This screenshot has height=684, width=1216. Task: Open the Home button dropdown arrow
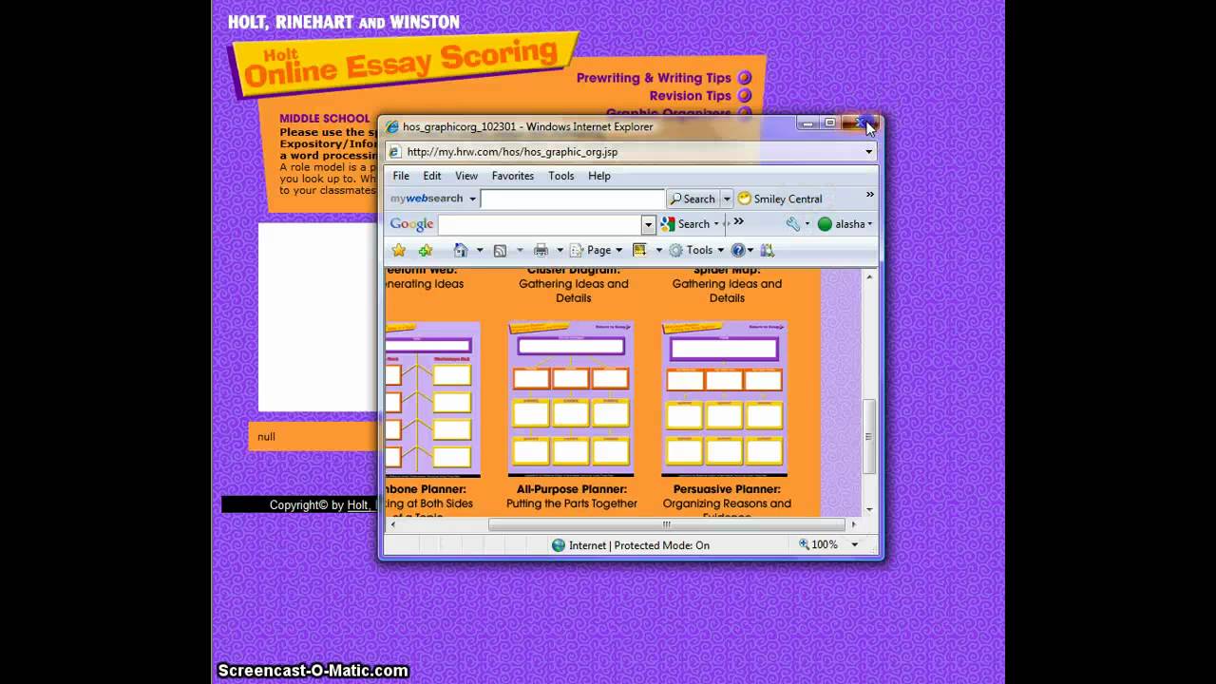click(479, 250)
